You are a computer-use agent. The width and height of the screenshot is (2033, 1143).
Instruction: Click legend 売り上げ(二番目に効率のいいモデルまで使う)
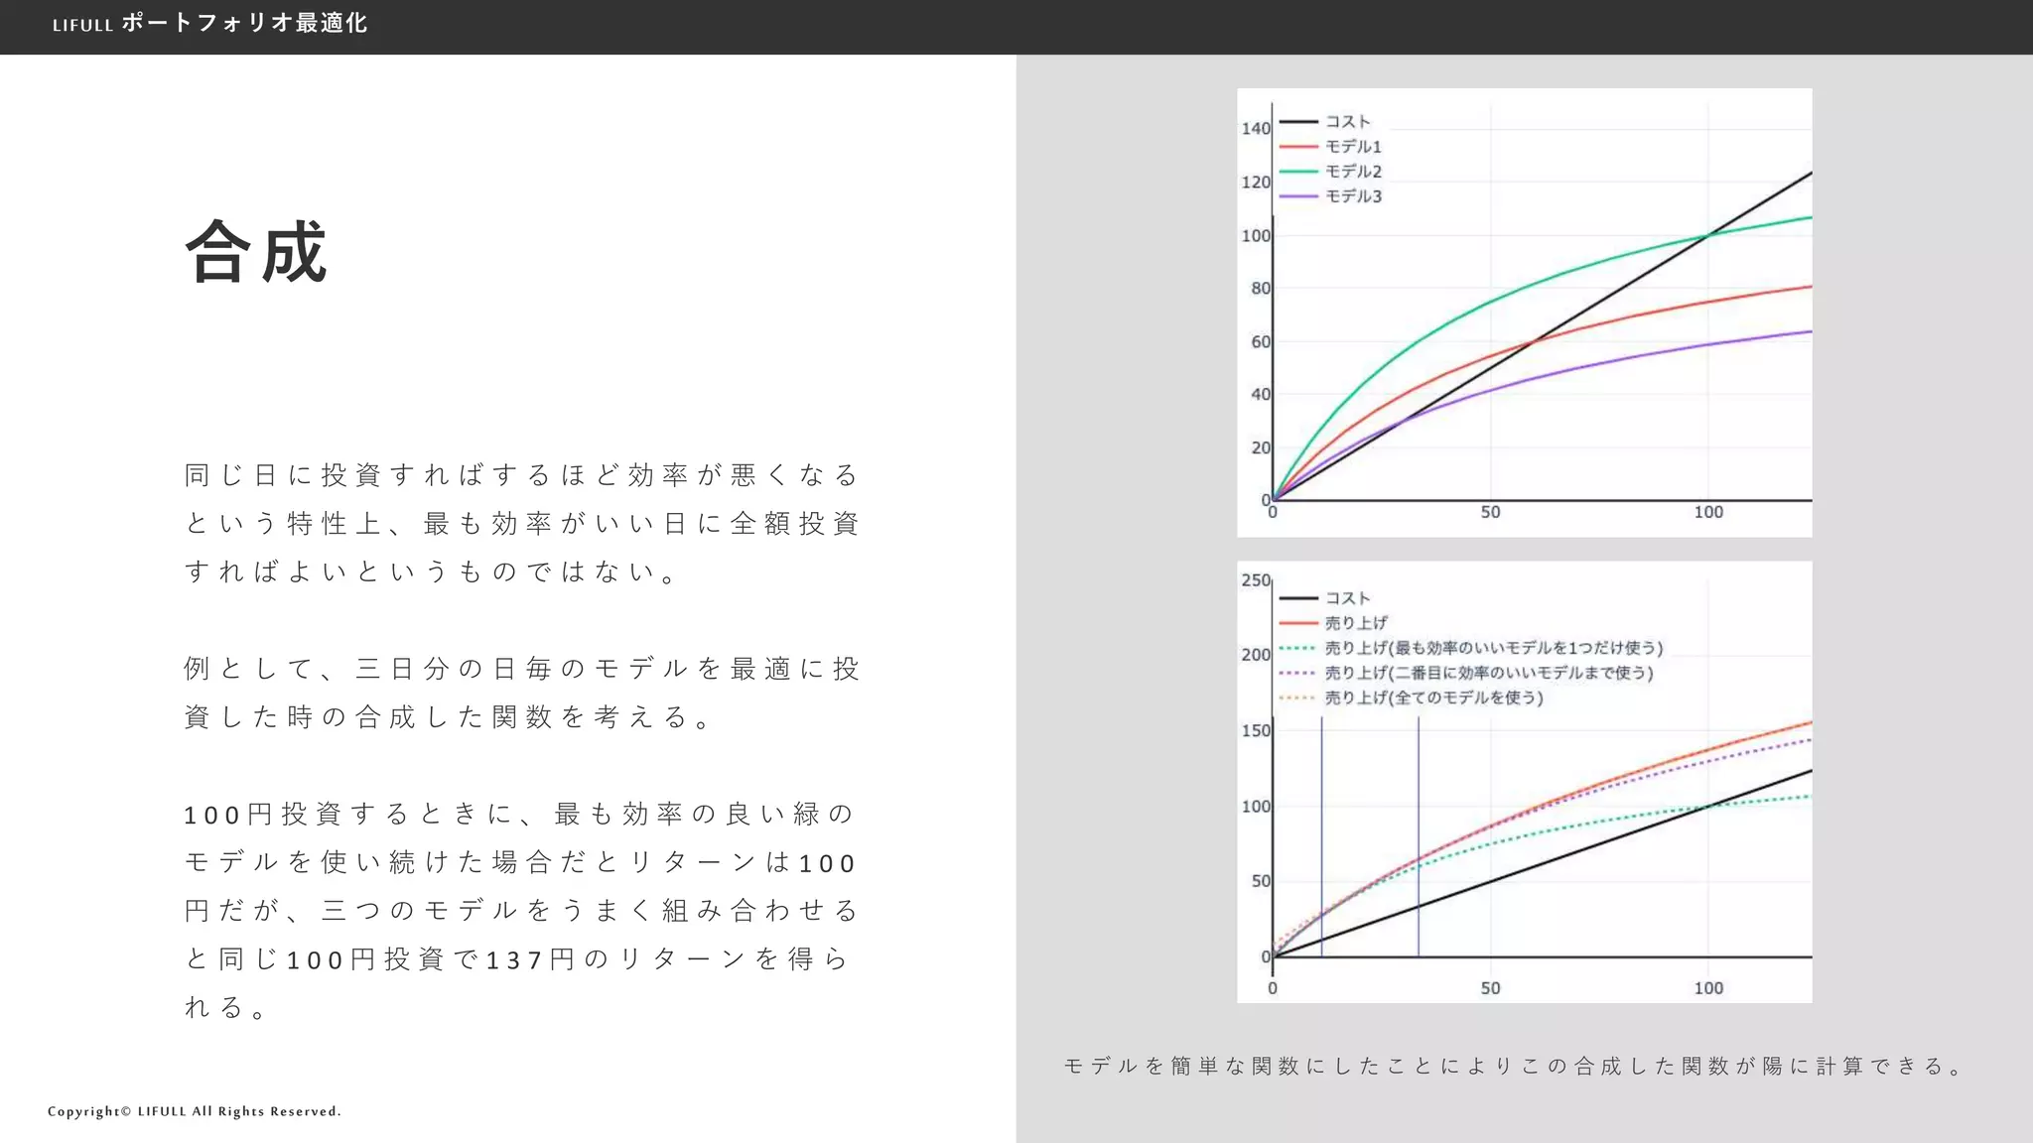[1466, 672]
